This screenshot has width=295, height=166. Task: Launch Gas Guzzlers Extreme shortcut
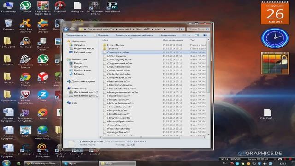tap(26, 61)
